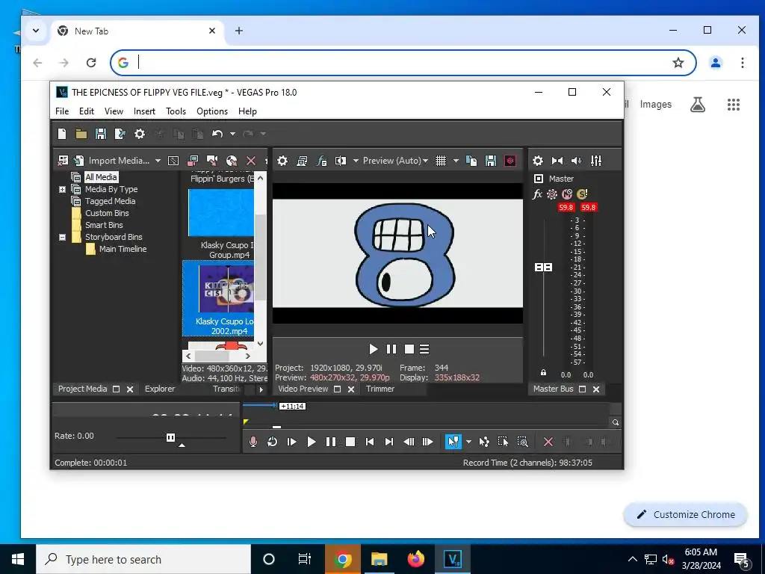Click Play in the timeline transport bar
This screenshot has width=765, height=574.
tap(312, 442)
